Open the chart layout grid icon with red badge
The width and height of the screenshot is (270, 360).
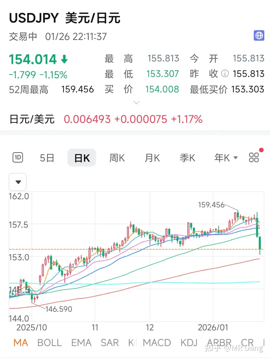pyautogui.click(x=253, y=157)
